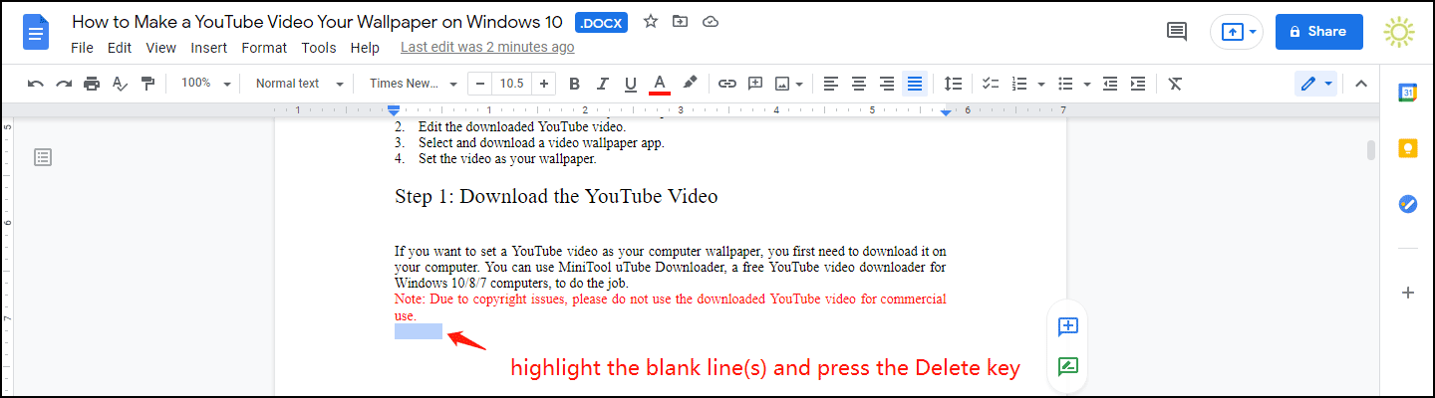Open the Insert menu
1435x398 pixels.
pyautogui.click(x=209, y=48)
